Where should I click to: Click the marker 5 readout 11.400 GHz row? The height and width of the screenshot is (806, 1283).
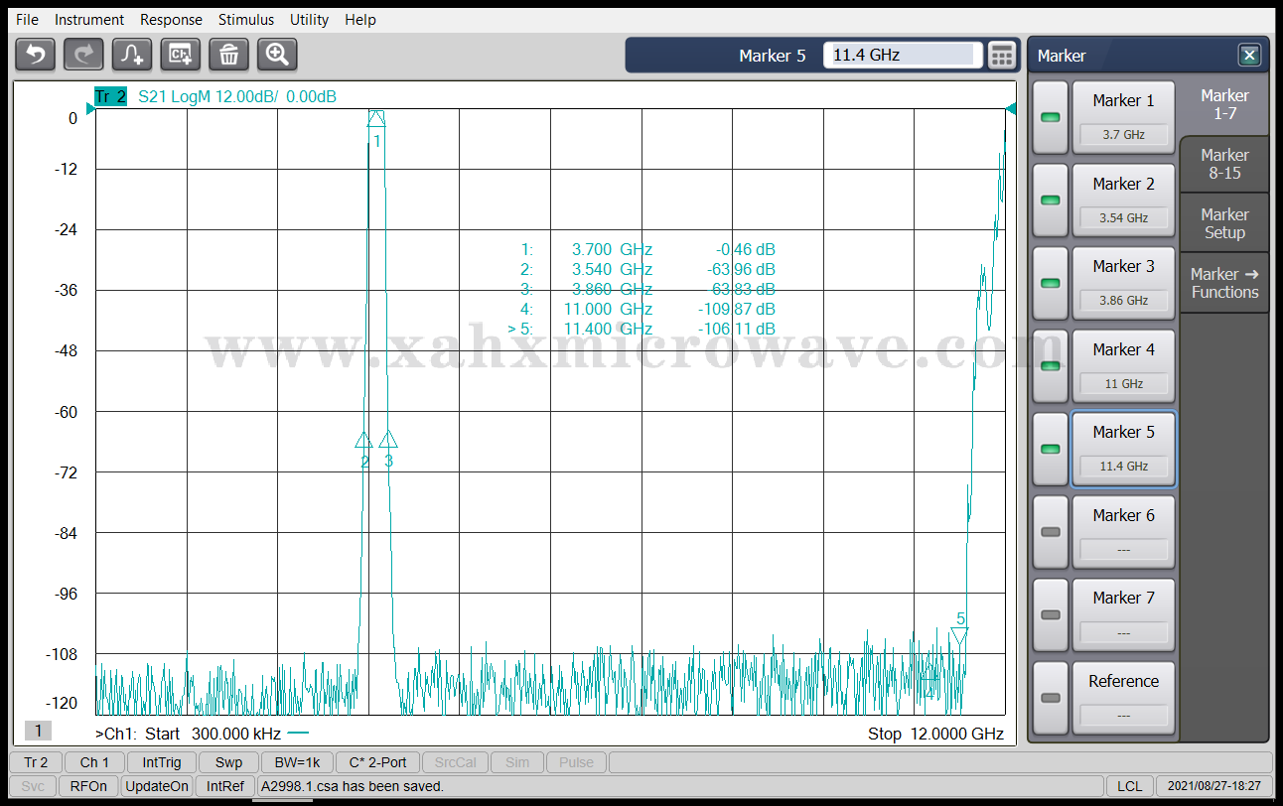641,329
